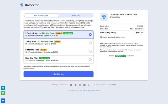Open the Privacy Policy link

point(87,91)
